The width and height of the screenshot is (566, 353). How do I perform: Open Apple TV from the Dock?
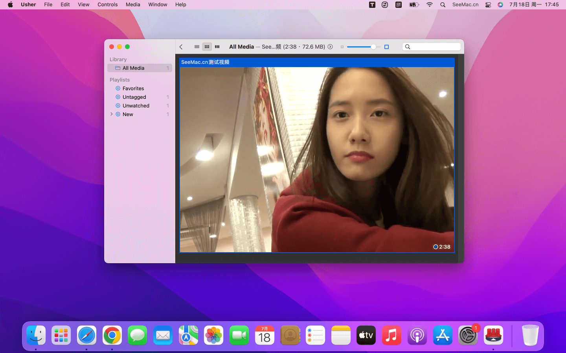366,335
